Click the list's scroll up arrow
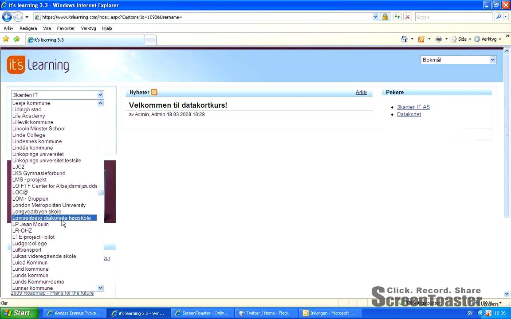Screen dimensions: 511x319 click(x=100, y=103)
